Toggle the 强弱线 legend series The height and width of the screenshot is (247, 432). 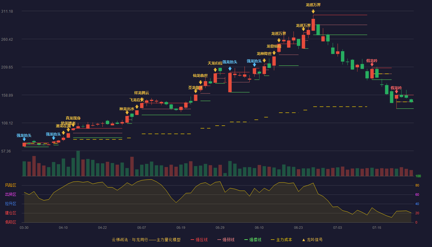click(226, 240)
